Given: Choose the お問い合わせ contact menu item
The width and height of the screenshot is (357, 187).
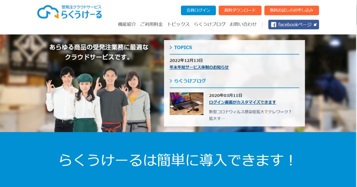Looking at the screenshot, I should click(x=243, y=24).
